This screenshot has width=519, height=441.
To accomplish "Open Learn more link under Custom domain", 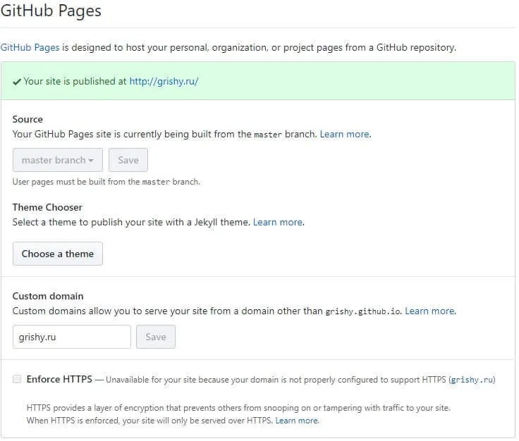I will pyautogui.click(x=430, y=311).
